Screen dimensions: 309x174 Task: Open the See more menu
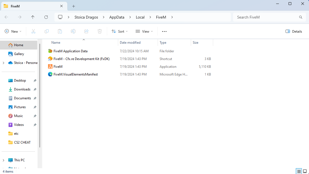(164, 31)
